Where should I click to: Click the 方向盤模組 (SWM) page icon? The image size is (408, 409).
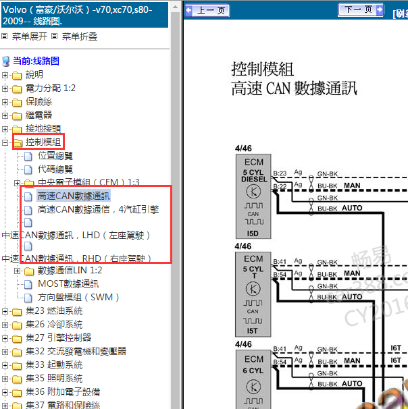click(28, 298)
